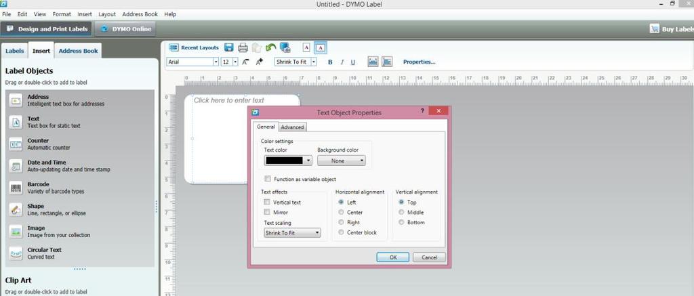Click Design and Print Labels button
The image size is (694, 296).
click(47, 29)
